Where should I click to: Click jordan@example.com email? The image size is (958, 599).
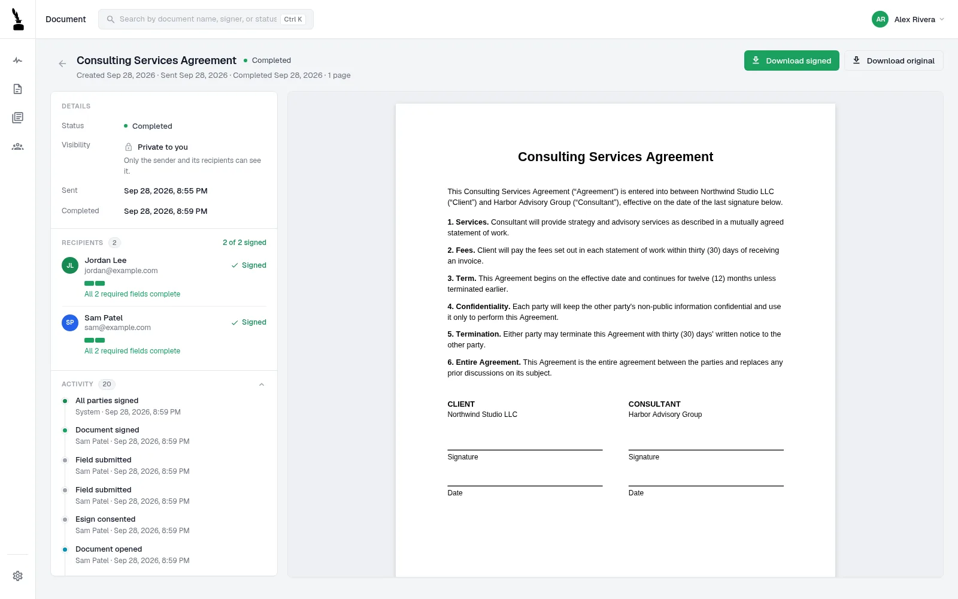point(121,271)
